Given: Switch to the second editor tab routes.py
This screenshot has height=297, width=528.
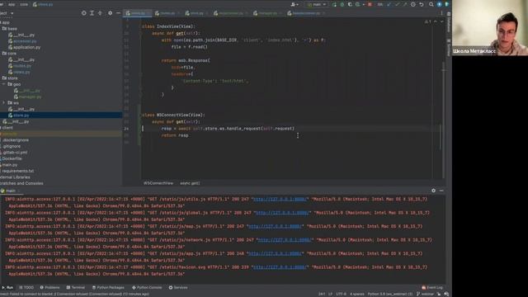Looking at the screenshot, I should click(167, 13).
